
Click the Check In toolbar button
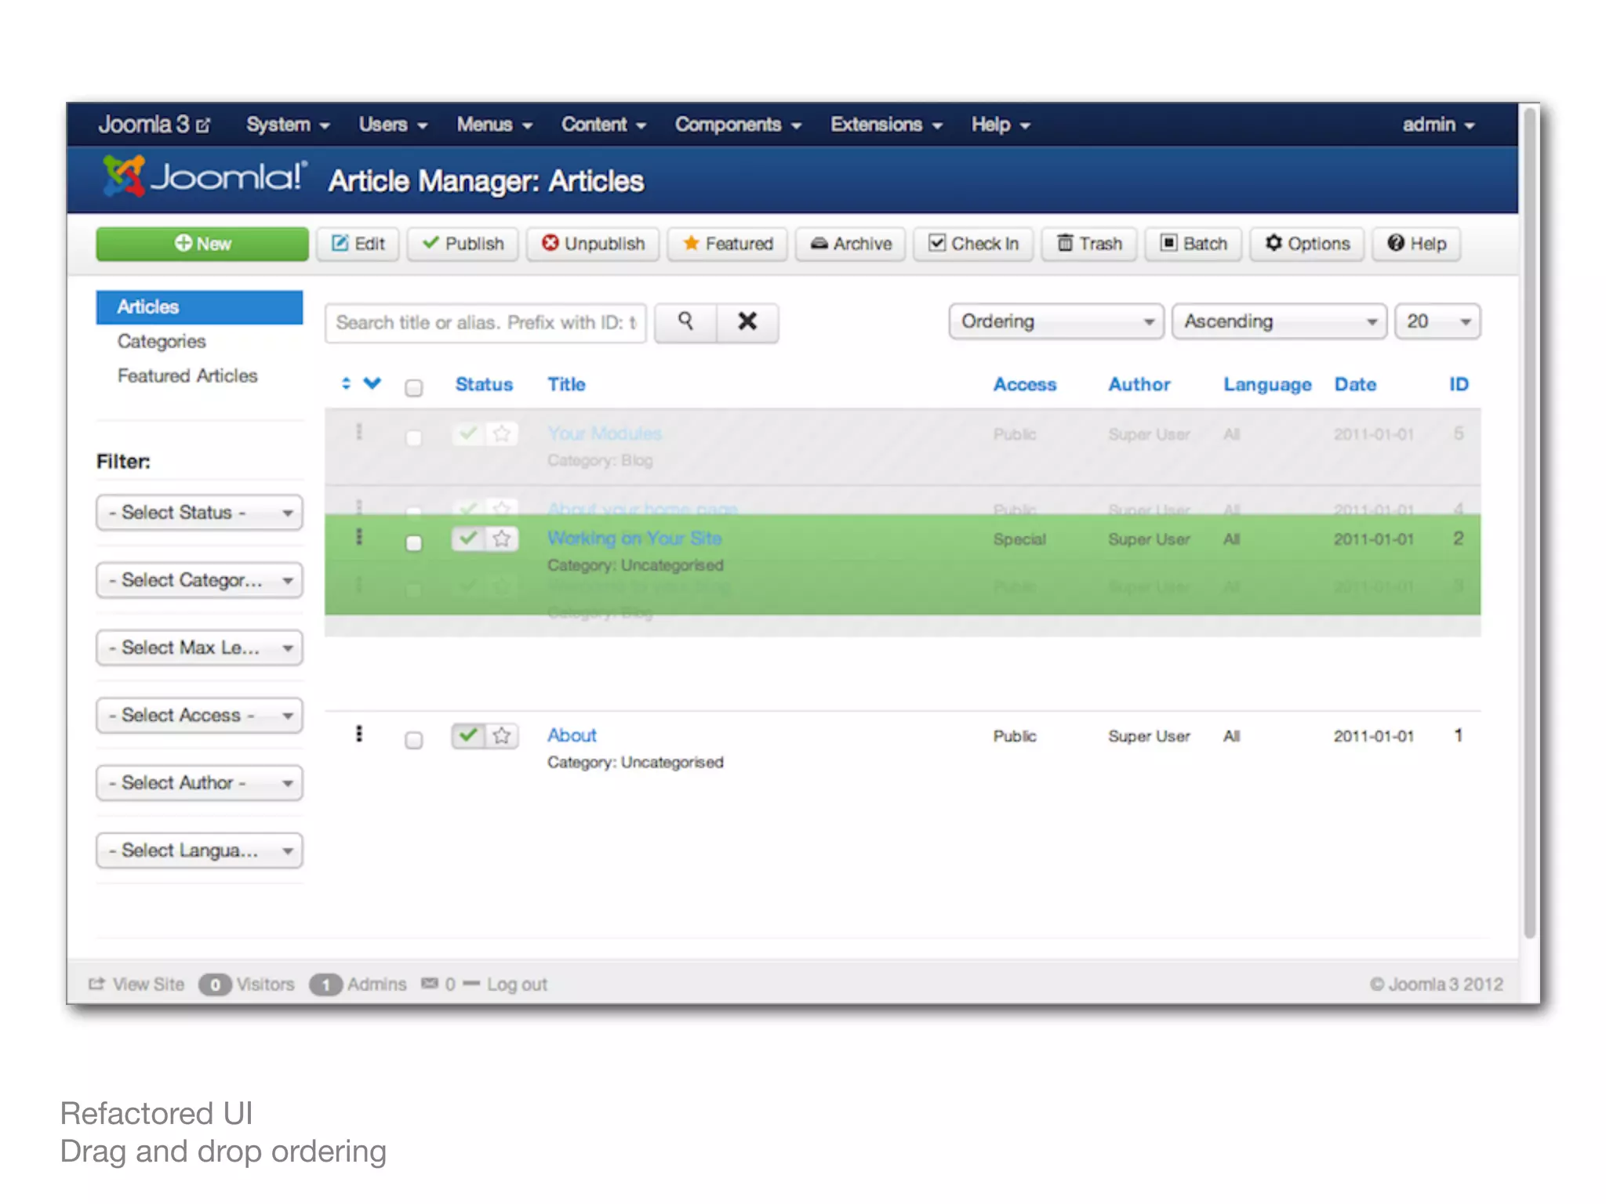[973, 244]
